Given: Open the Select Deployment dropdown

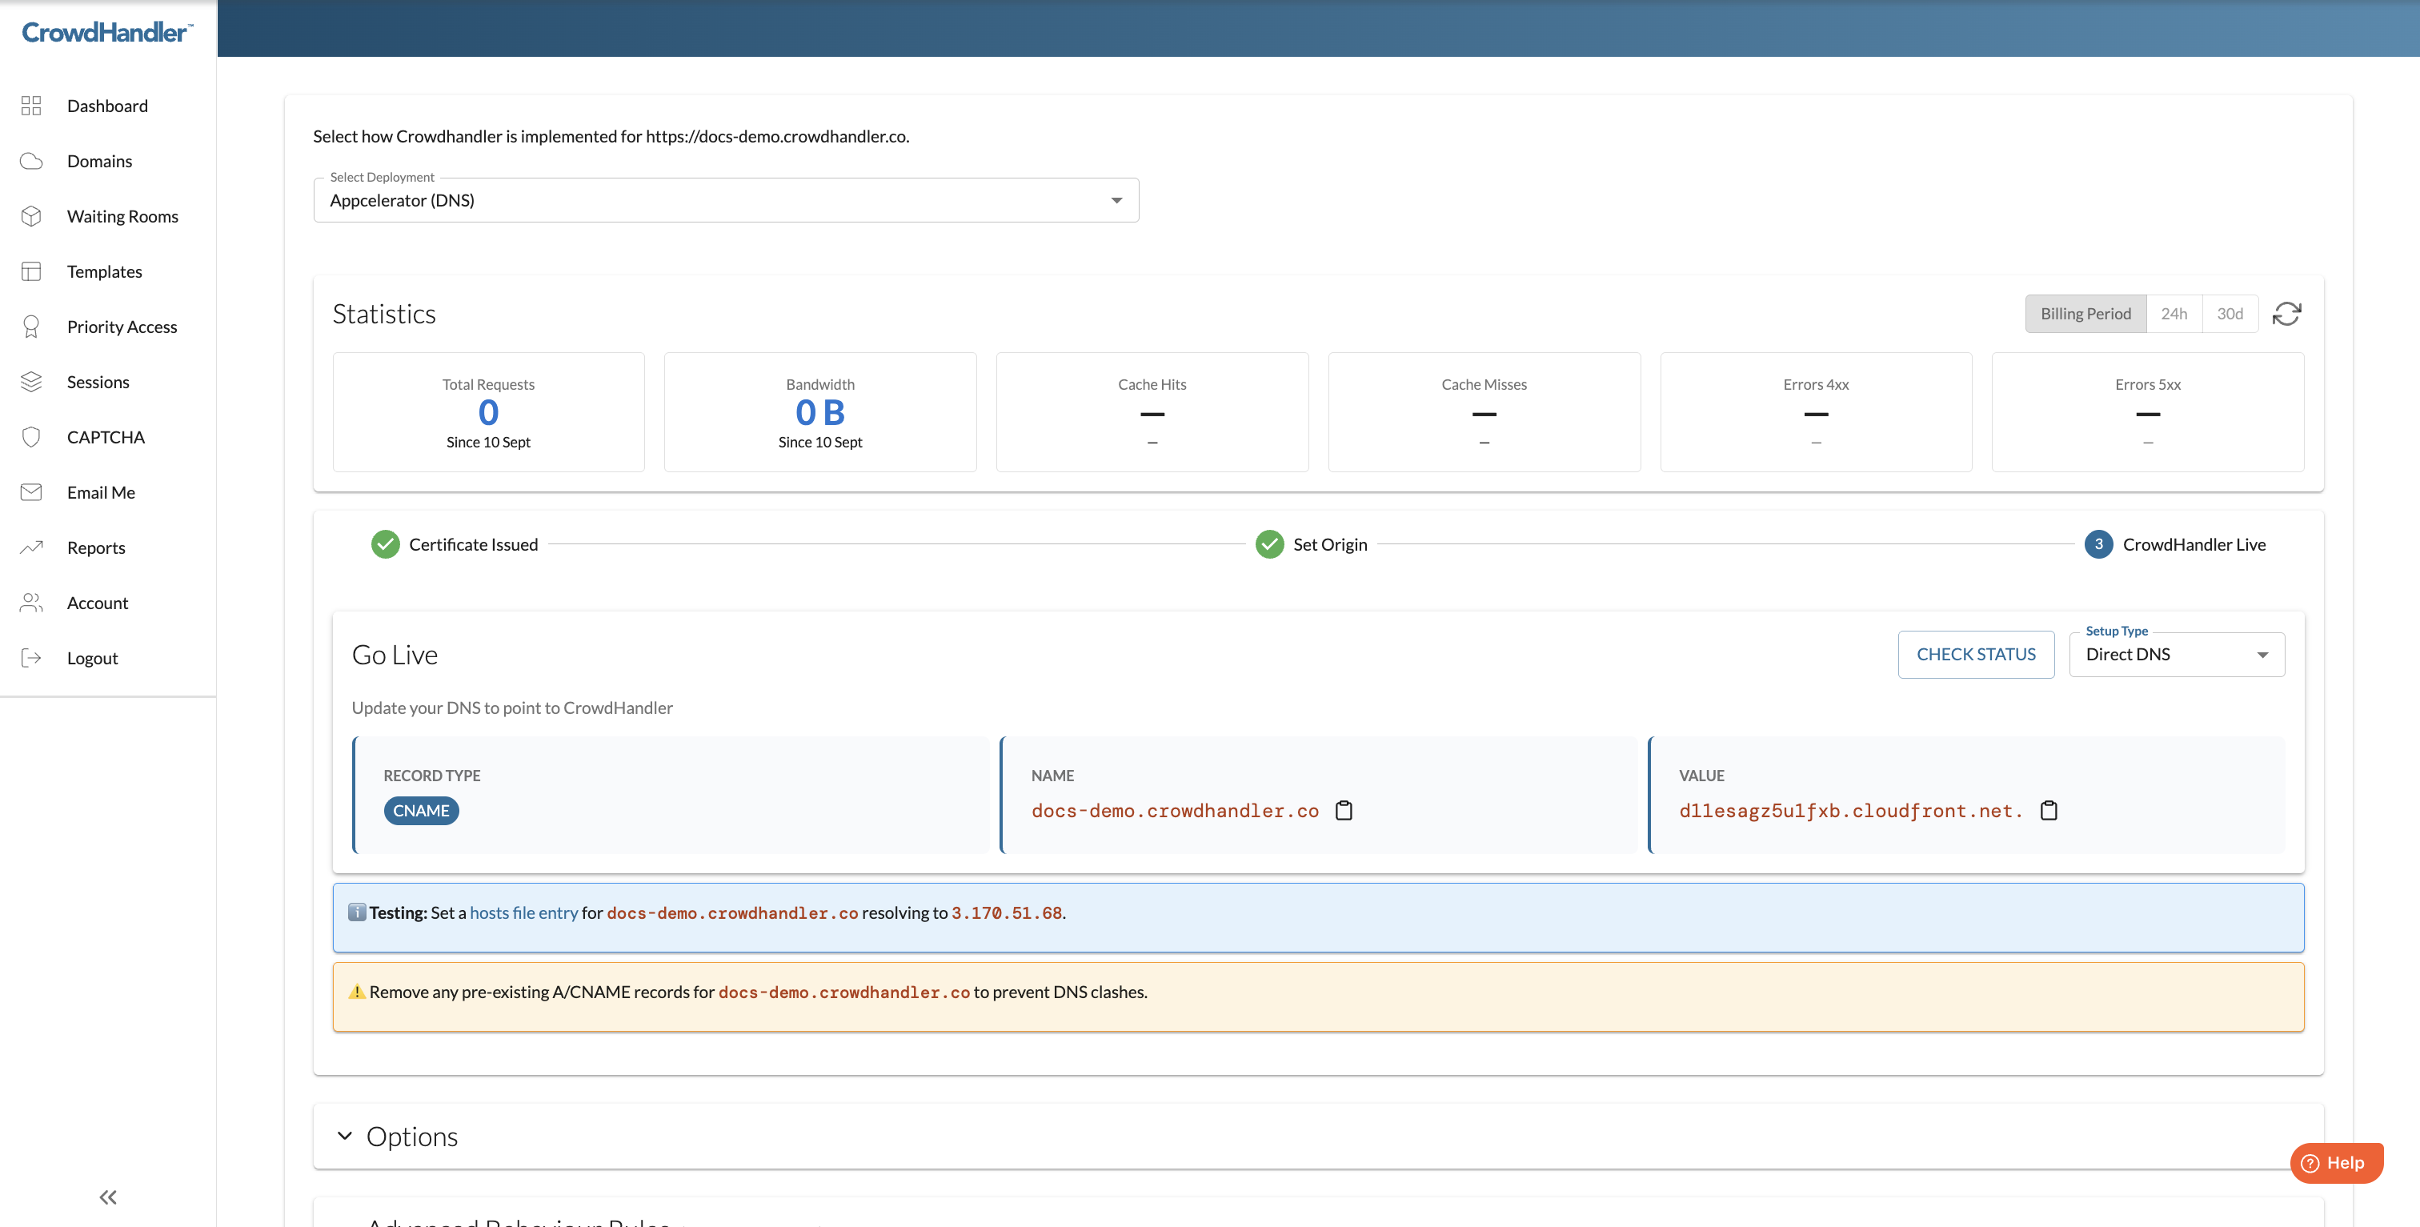Looking at the screenshot, I should coord(725,200).
